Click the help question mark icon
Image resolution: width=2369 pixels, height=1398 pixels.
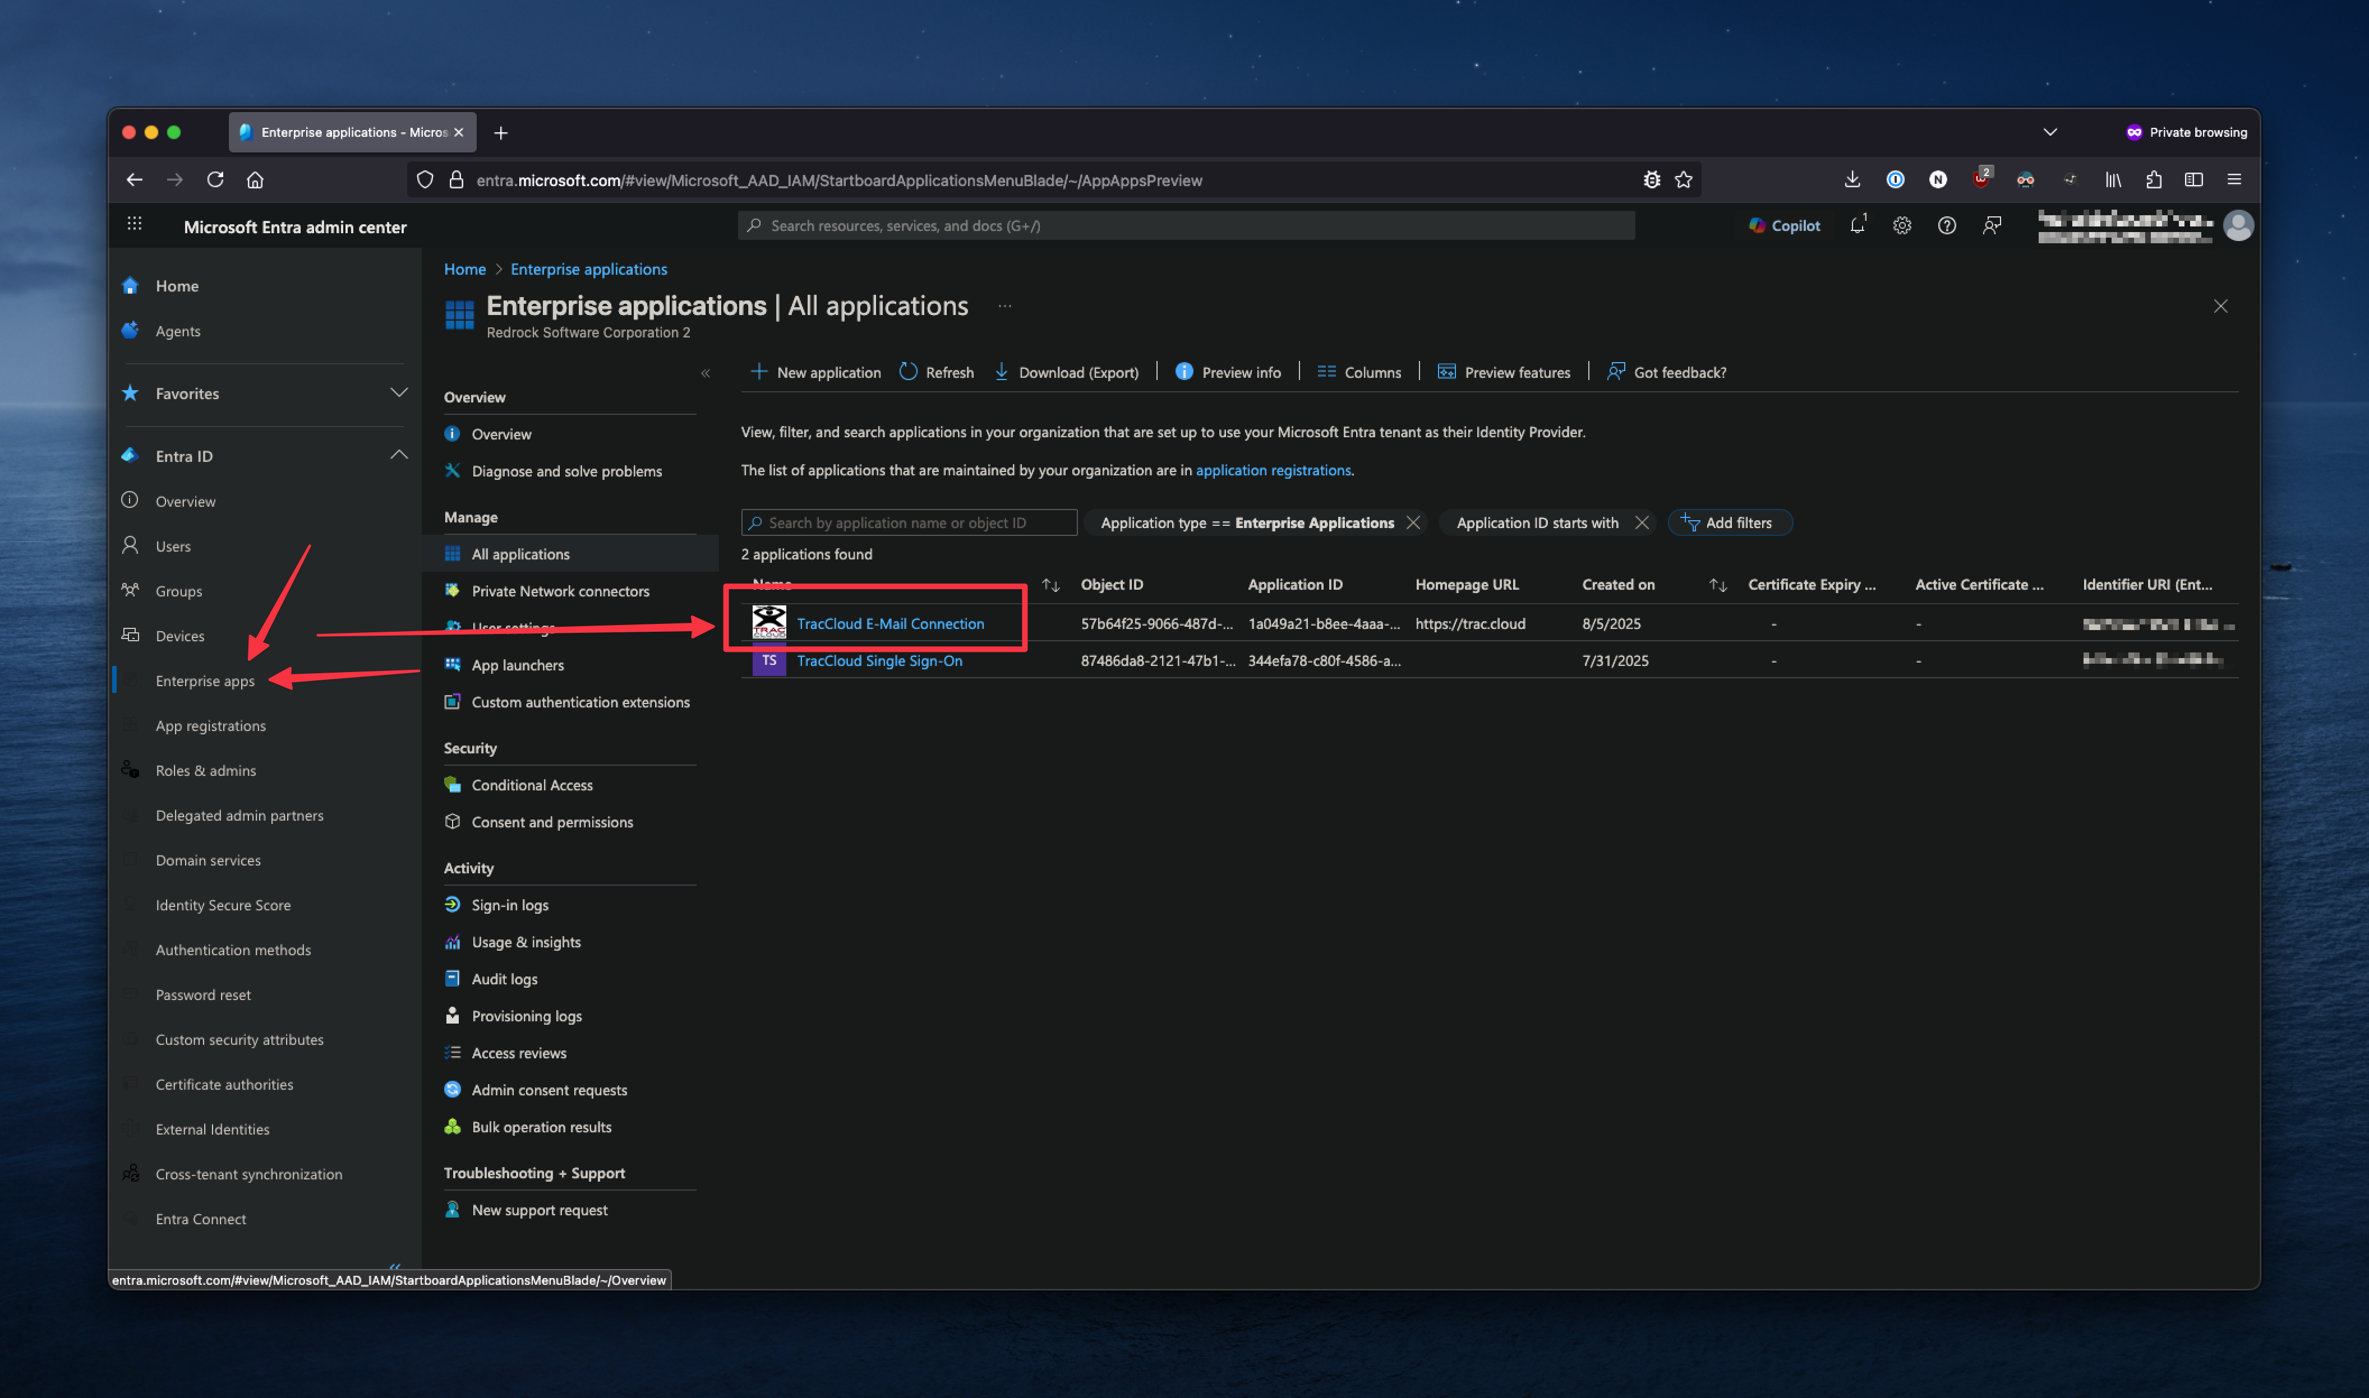(x=1947, y=226)
